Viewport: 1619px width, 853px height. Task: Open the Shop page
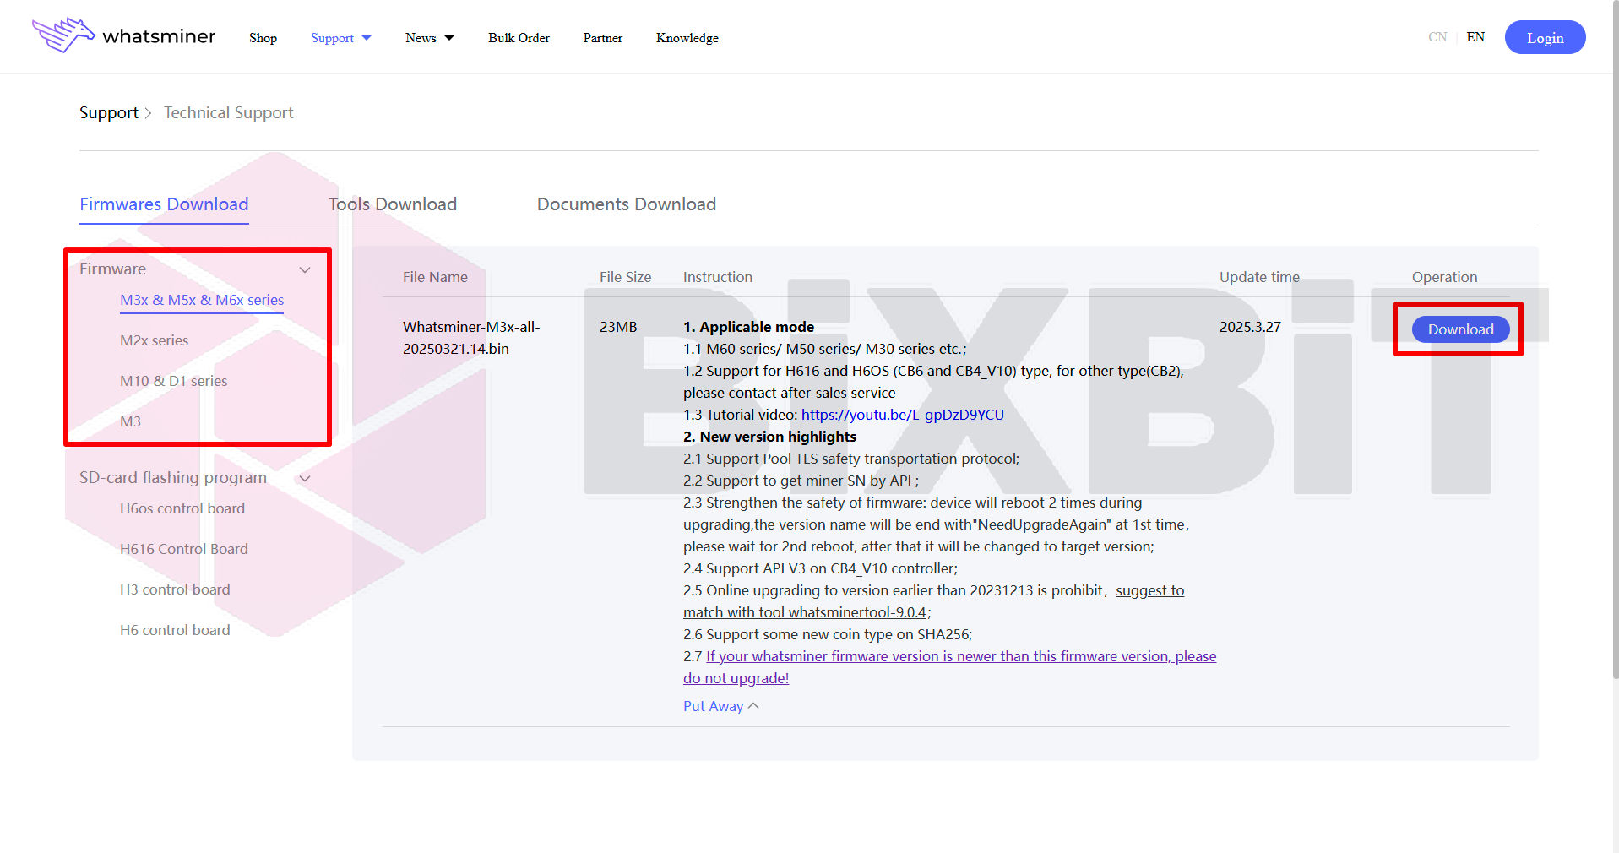263,38
